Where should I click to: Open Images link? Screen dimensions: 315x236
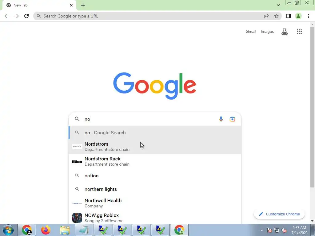(x=267, y=32)
